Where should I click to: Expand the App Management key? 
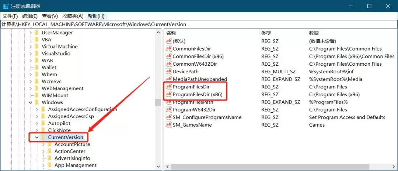43,165
